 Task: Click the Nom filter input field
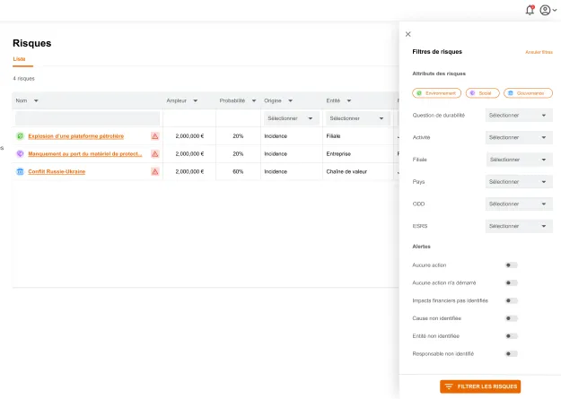(x=87, y=118)
